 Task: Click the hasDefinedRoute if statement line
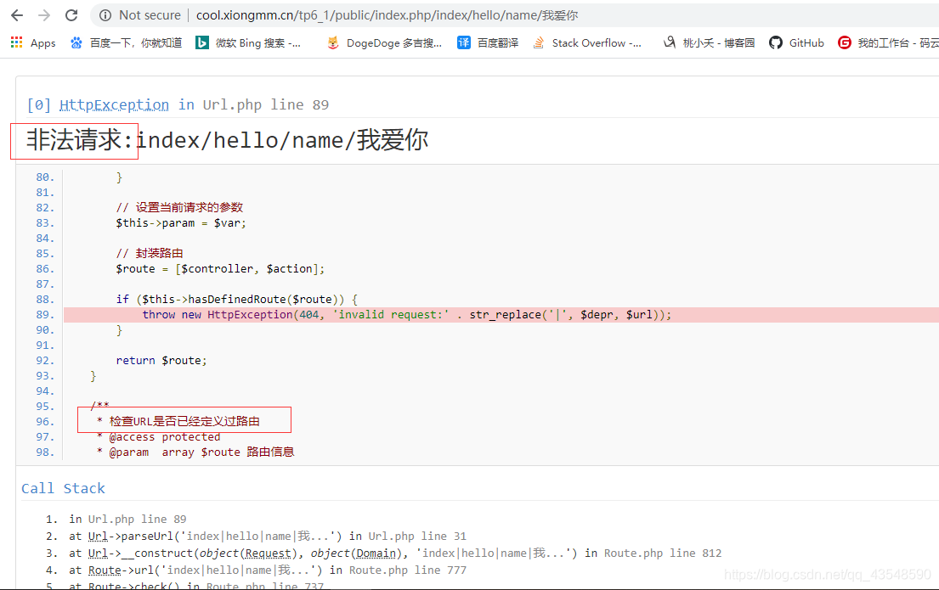[236, 299]
